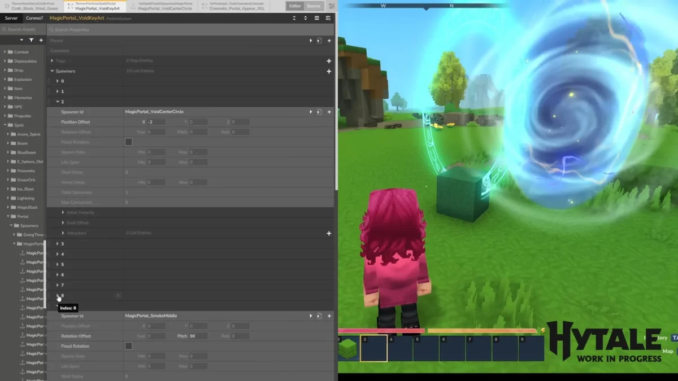
Task: Remove spawner index 8 with X icon
Action: pyautogui.click(x=118, y=295)
